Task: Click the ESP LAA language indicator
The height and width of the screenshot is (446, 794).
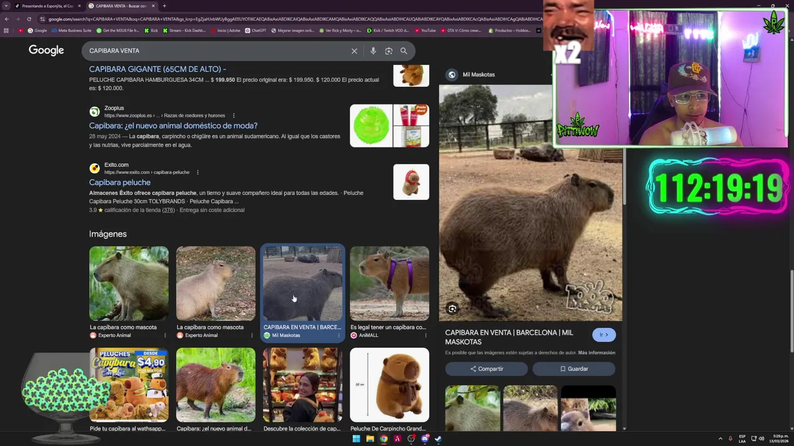Action: pyautogui.click(x=743, y=439)
